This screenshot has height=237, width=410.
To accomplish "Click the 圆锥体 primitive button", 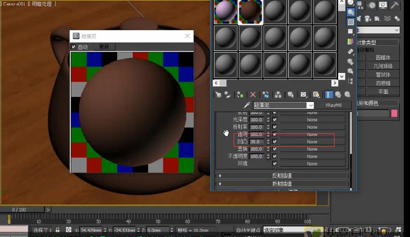I will click(383, 58).
